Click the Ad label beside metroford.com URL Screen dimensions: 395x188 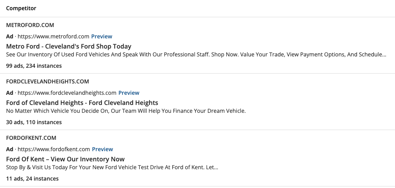click(9, 36)
